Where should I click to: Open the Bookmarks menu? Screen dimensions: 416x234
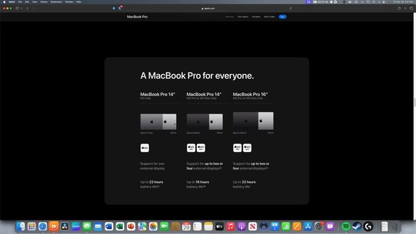click(57, 2)
